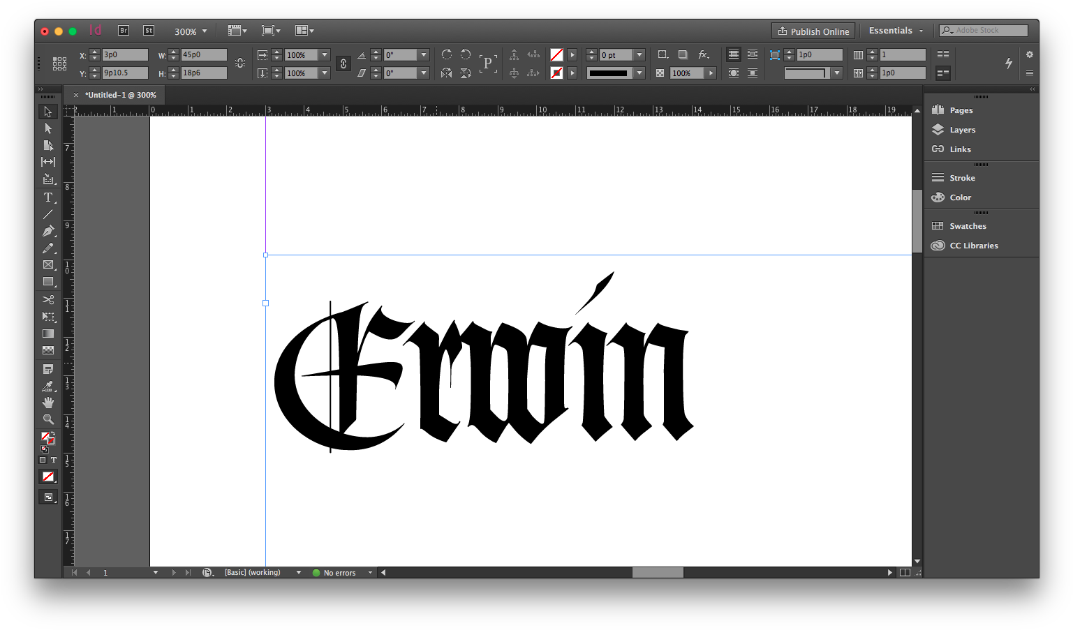Select the Gradient Swatch tool

pos(47,333)
